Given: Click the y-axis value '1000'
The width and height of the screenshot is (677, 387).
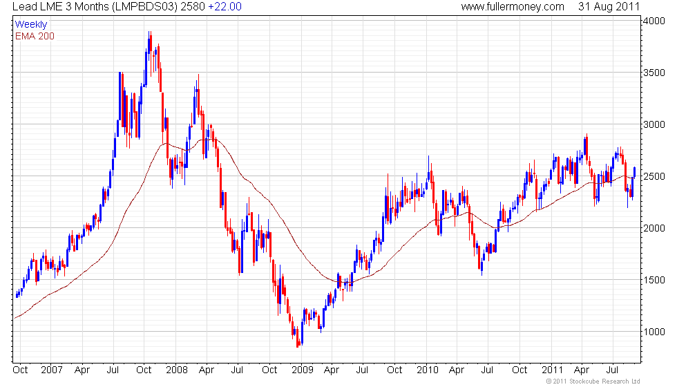Looking at the screenshot, I should pyautogui.click(x=654, y=332).
